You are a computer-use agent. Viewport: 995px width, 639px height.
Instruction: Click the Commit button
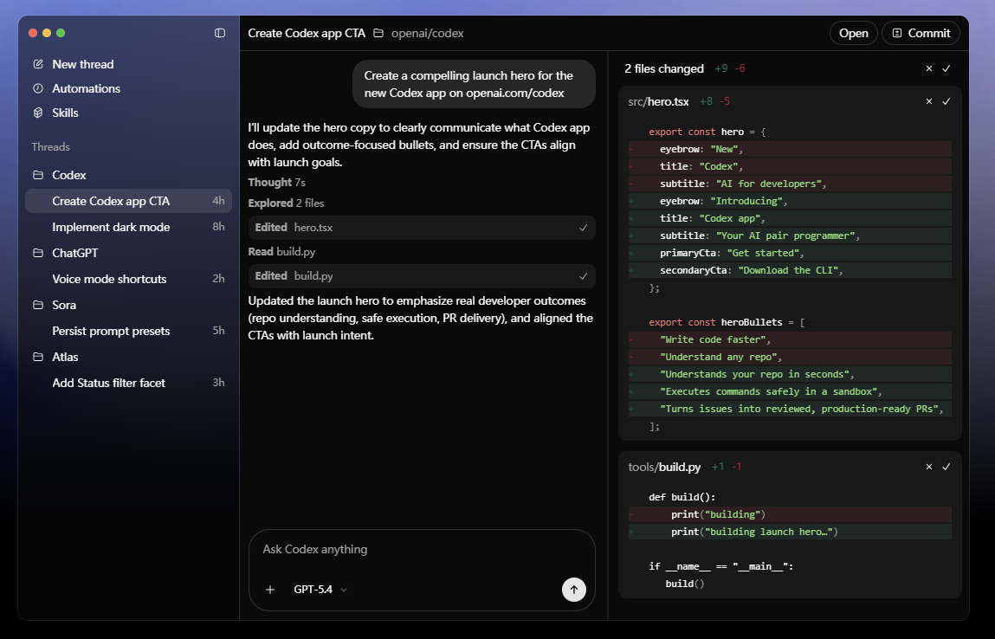pyautogui.click(x=921, y=33)
